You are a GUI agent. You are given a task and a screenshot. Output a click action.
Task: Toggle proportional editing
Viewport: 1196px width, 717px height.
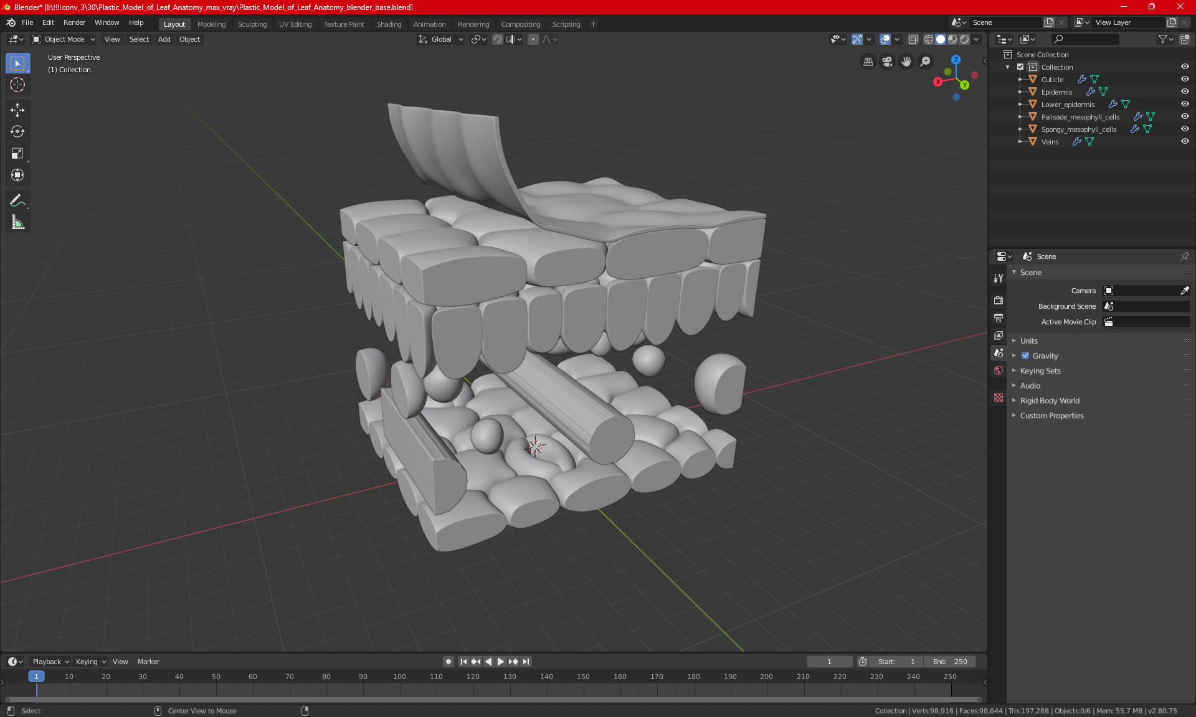point(533,39)
